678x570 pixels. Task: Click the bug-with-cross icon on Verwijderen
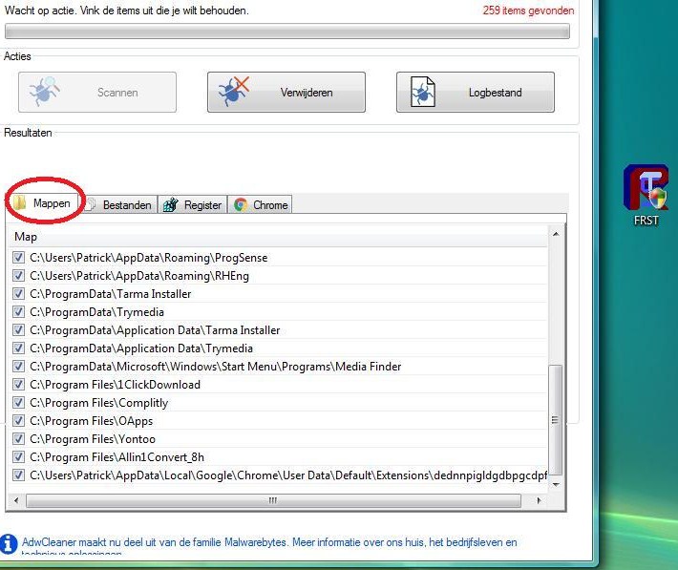pyautogui.click(x=234, y=92)
